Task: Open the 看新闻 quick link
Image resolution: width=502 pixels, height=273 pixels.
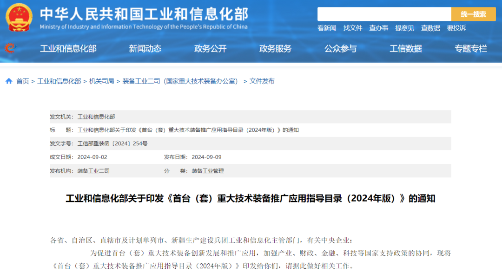Action: click(327, 28)
